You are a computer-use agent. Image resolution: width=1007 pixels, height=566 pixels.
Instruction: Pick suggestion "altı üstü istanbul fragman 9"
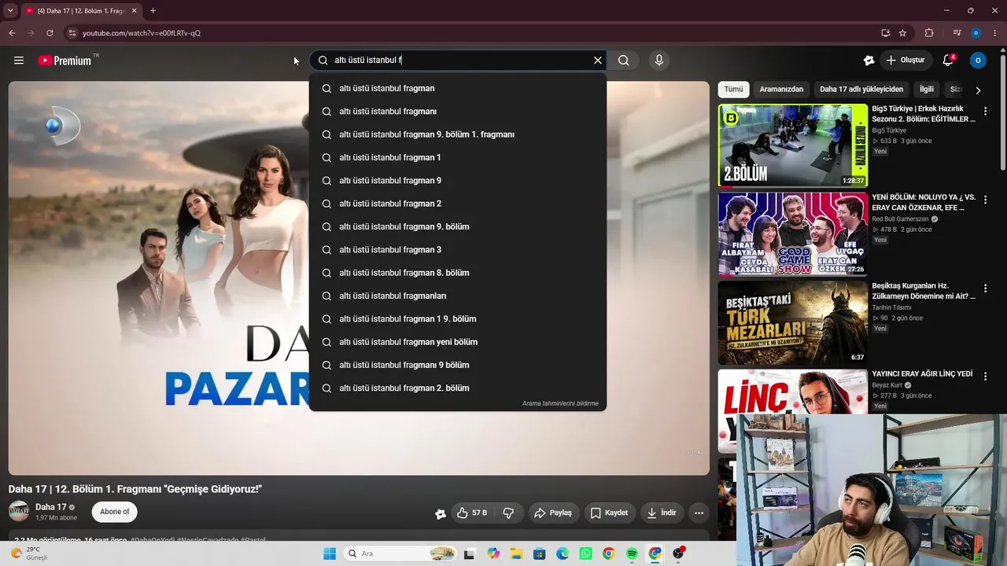tap(458, 181)
